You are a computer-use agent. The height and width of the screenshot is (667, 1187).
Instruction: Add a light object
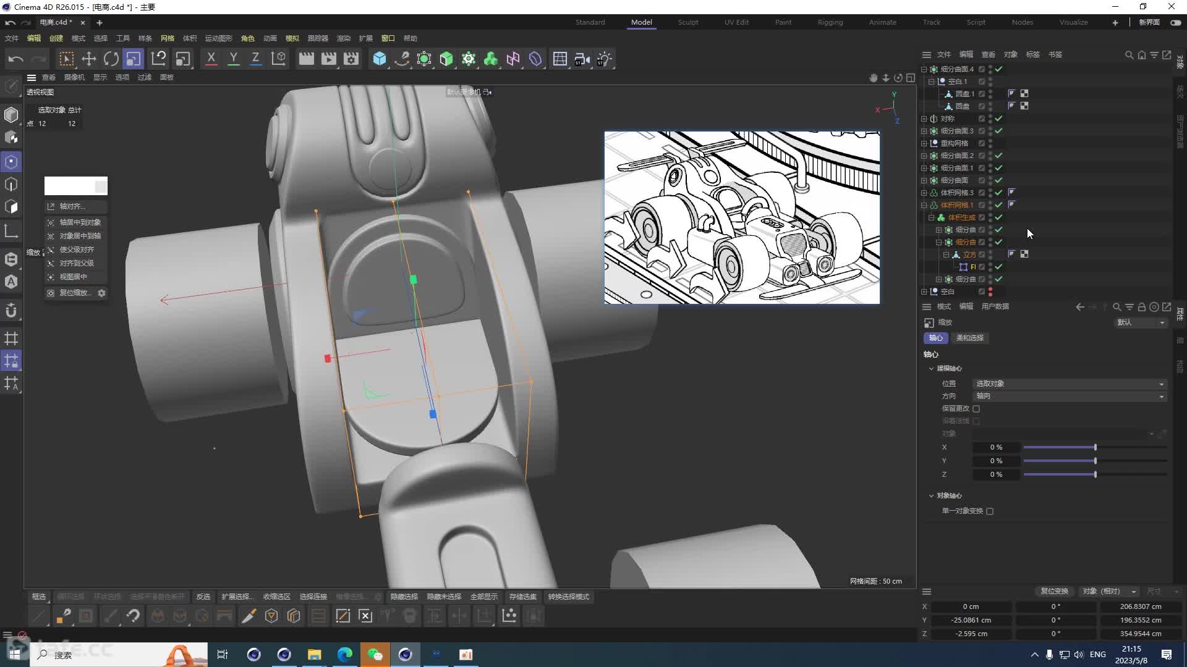(x=605, y=59)
